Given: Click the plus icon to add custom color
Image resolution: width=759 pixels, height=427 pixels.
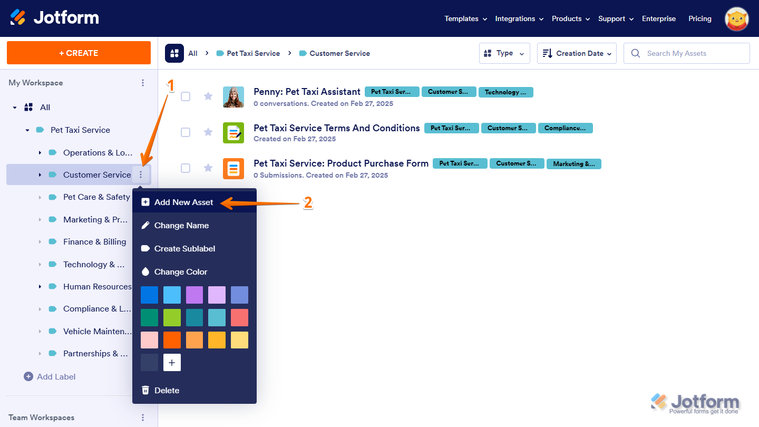Looking at the screenshot, I should click(x=172, y=363).
